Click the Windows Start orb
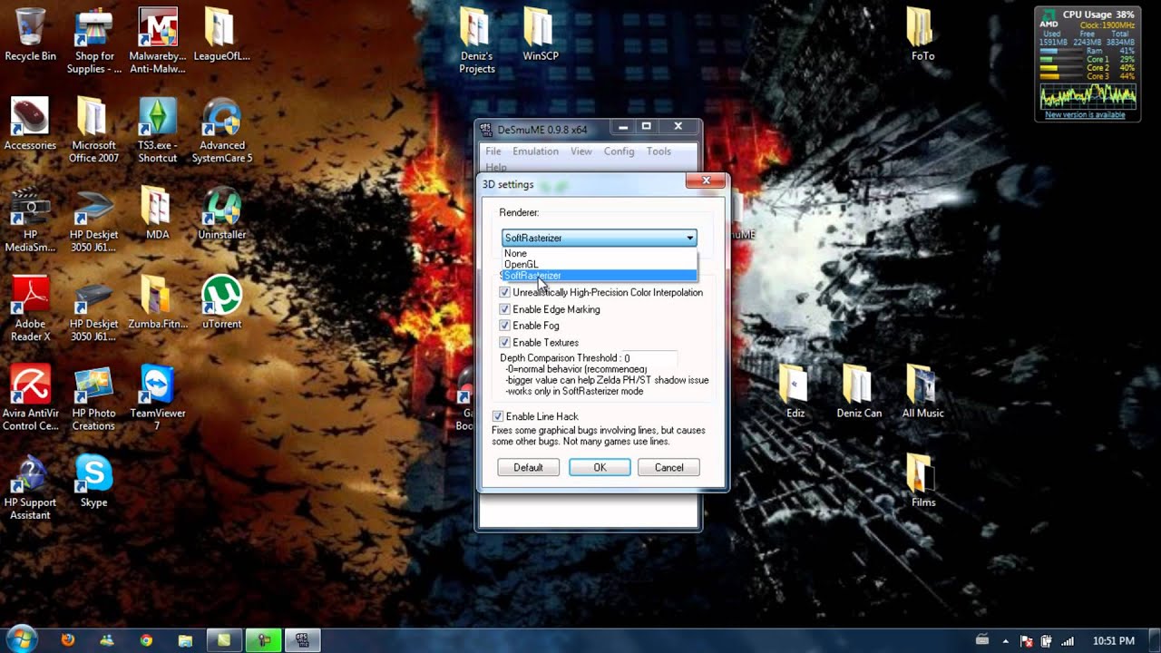Viewport: 1161px width, 653px height. [20, 639]
